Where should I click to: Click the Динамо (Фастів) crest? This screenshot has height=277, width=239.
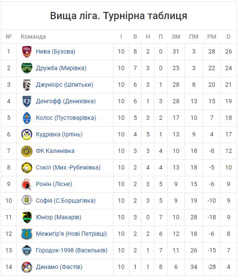pos(27,267)
